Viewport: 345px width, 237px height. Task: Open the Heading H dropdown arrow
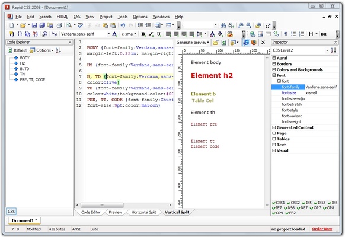pos(317,34)
